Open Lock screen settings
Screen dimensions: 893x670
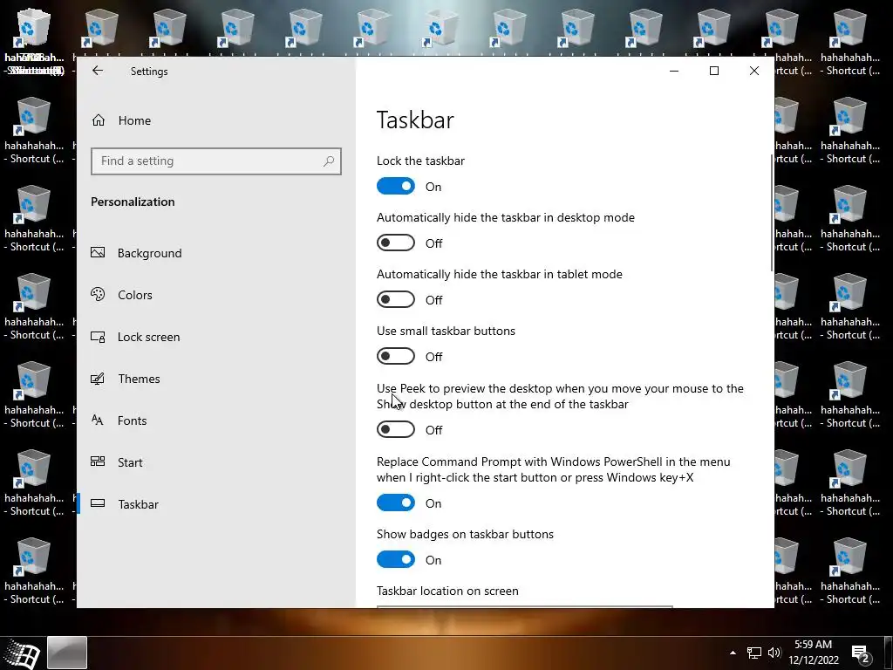(x=148, y=338)
